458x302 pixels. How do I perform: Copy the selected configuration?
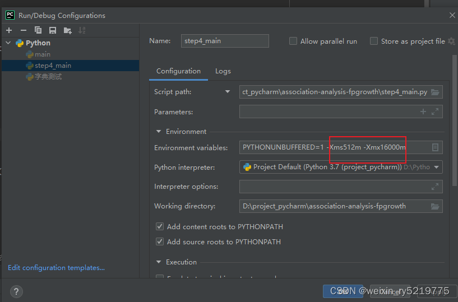(x=38, y=30)
